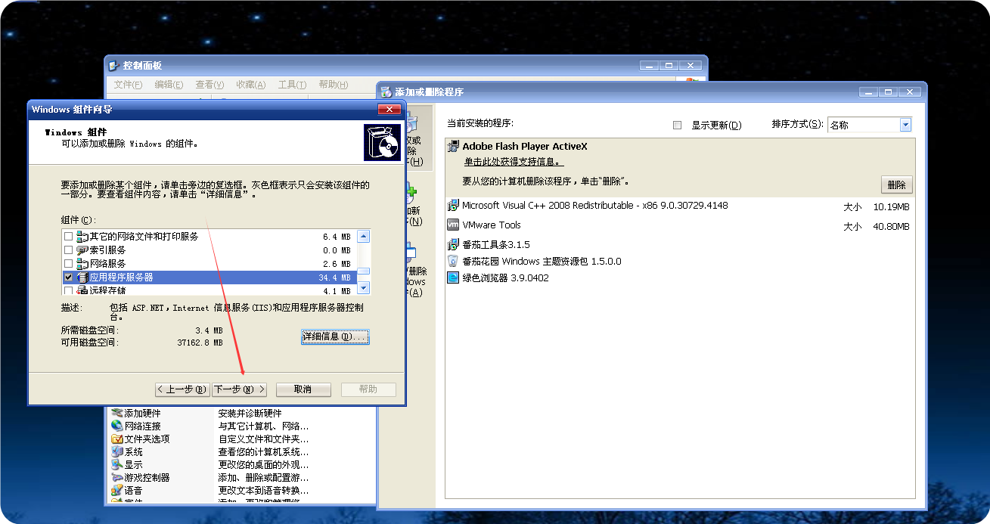This screenshot has width=990, height=524.
Task: Click the 番茄花园 Windows 主题资源包 icon
Action: coord(453,261)
